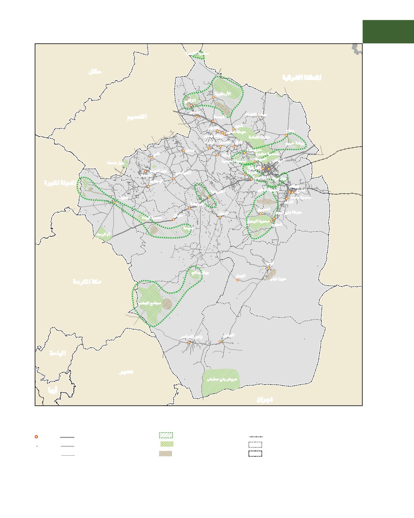The height and width of the screenshot is (518, 414).
Task: Click the مكة المكرمة region label
Action: point(87,281)
